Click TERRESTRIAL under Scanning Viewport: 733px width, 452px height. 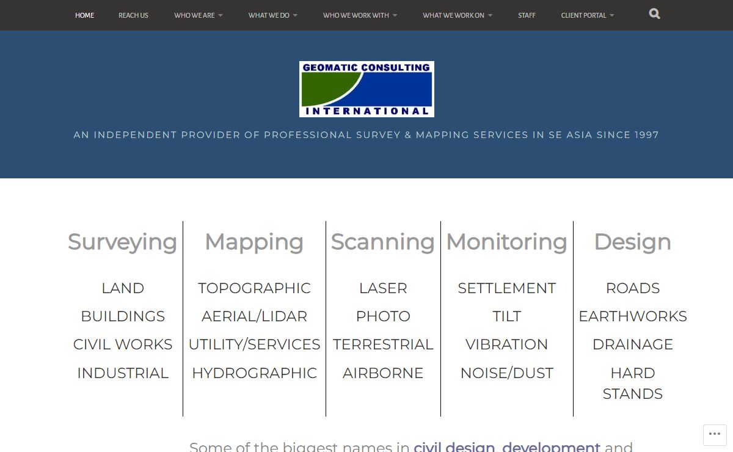[x=383, y=344]
